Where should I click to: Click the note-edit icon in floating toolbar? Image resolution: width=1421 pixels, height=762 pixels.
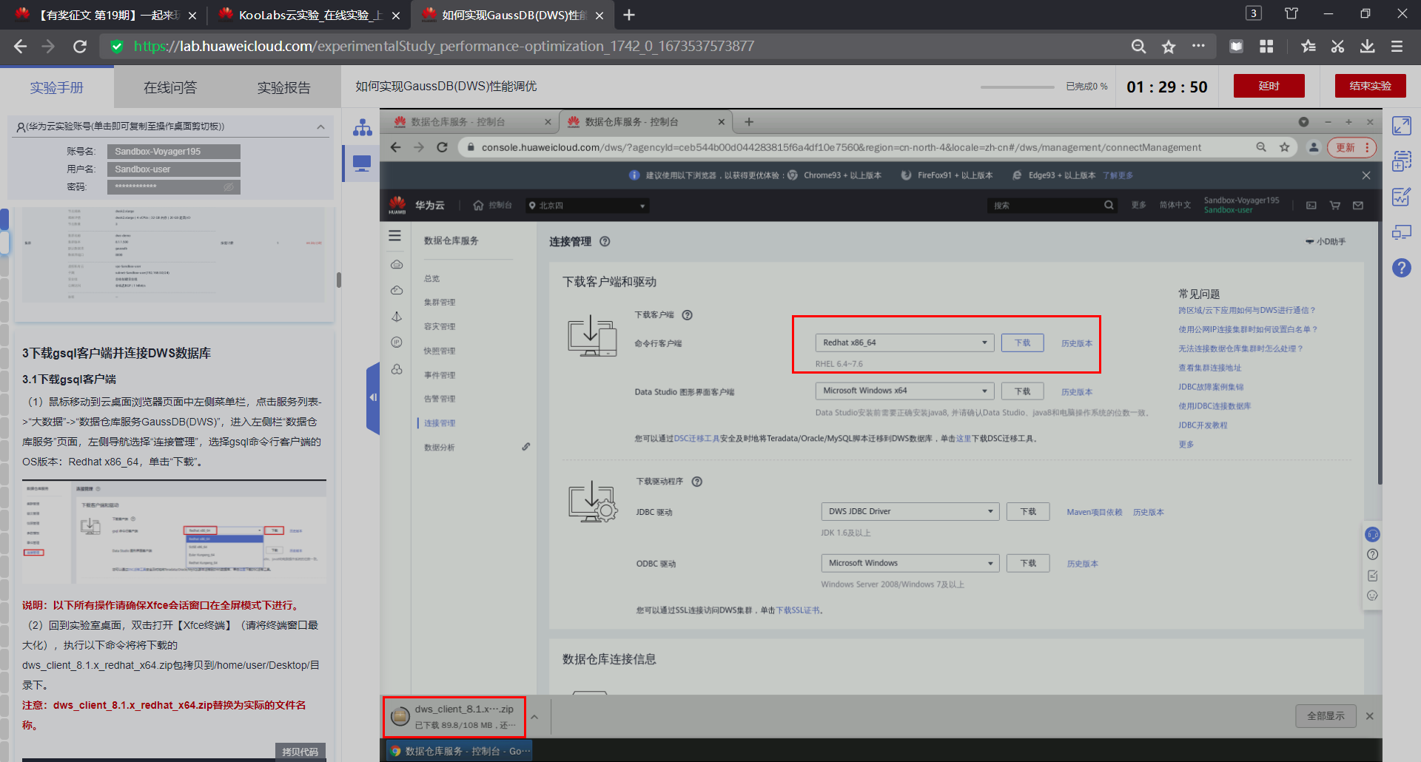coord(1372,576)
